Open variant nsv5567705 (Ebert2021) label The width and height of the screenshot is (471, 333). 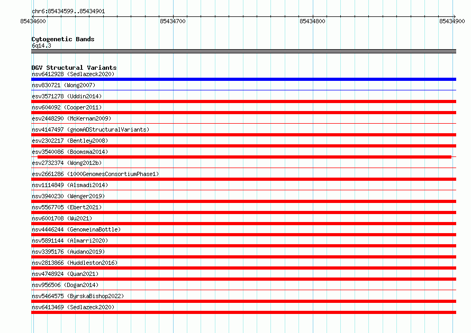[67, 207]
